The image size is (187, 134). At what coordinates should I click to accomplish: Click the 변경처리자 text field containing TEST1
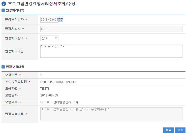tap(111, 29)
